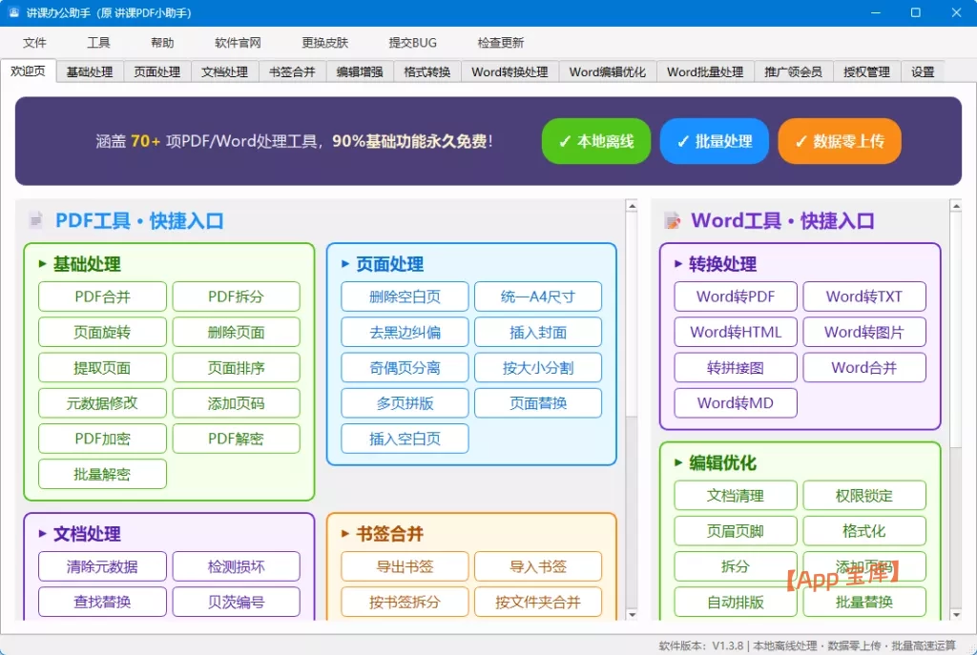Open the 工具 menu
977x655 pixels.
coord(98,42)
